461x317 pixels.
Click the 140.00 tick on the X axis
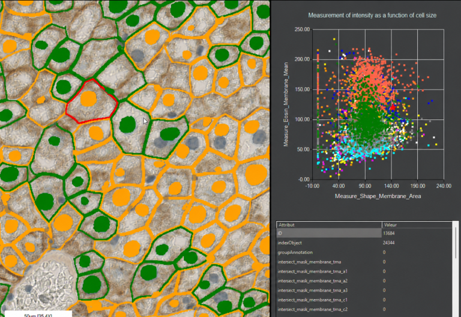391,186
